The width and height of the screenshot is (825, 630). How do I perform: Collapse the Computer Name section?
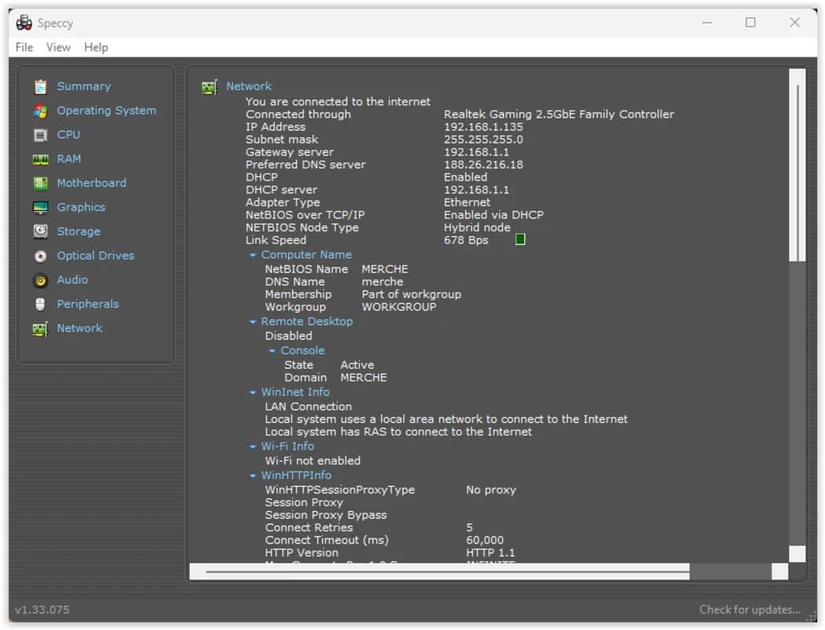(x=253, y=254)
